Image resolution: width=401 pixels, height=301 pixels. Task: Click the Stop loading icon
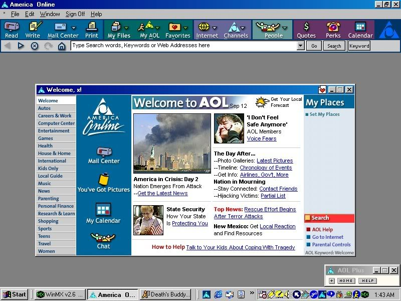[35, 46]
